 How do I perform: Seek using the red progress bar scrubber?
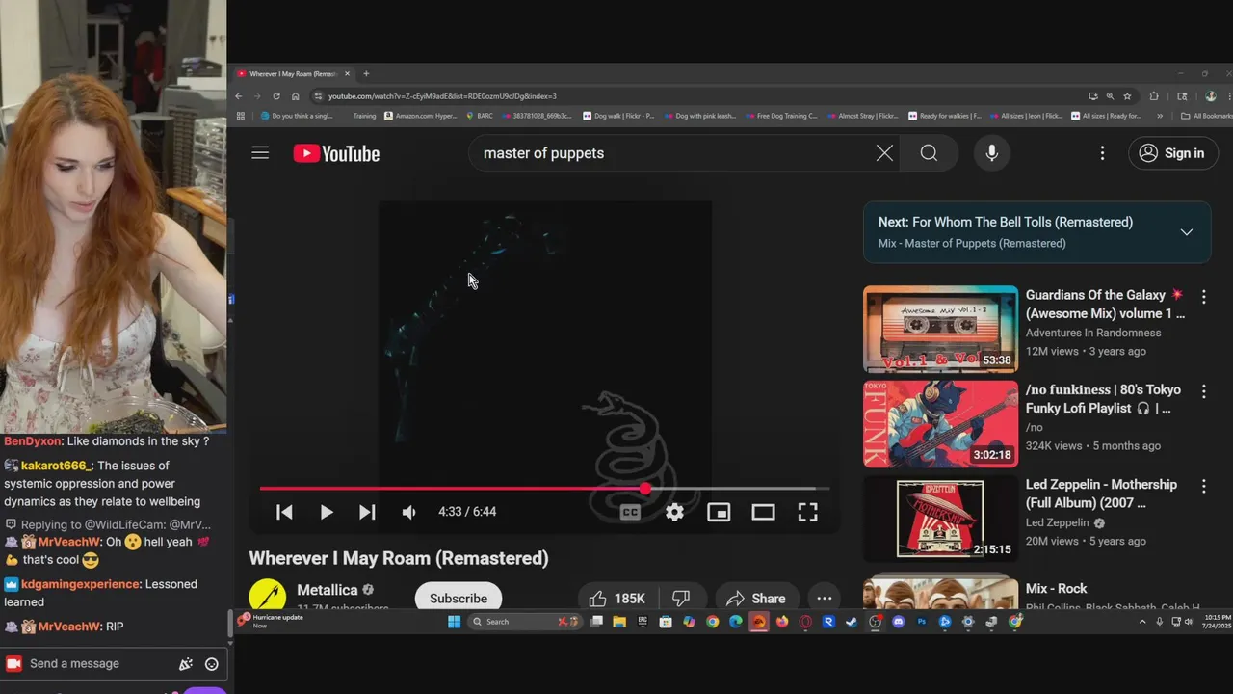click(x=644, y=489)
